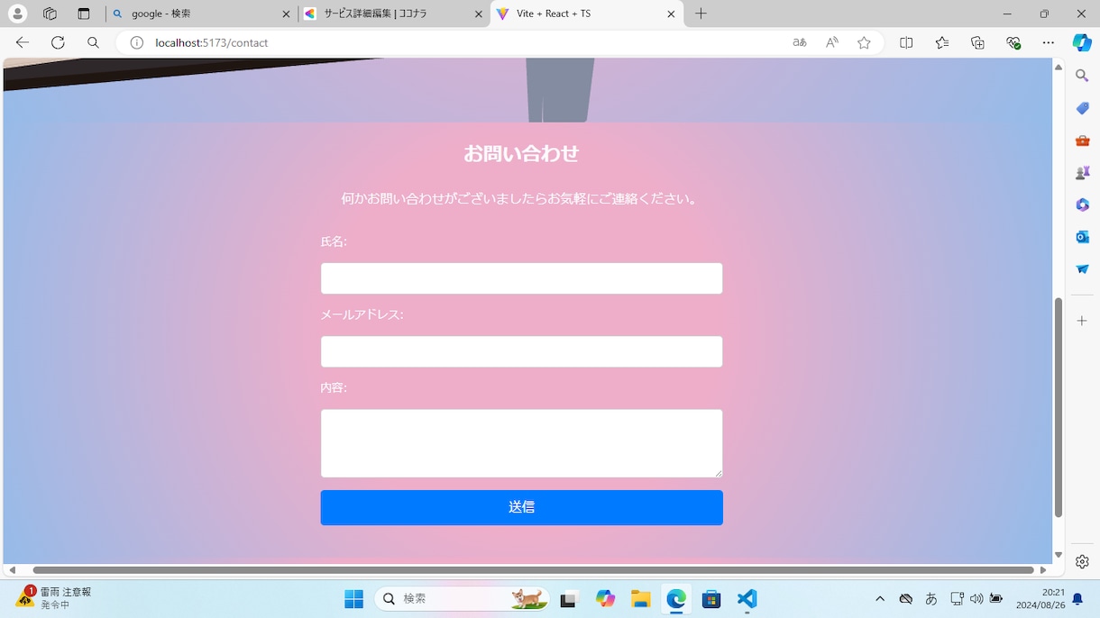Screen dimensions: 1100x618
Task: Open a new browser tab
Action: pos(701,14)
